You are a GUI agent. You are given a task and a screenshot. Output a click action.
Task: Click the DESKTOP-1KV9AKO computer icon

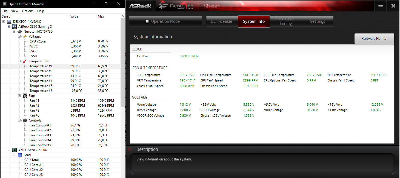coord(9,22)
